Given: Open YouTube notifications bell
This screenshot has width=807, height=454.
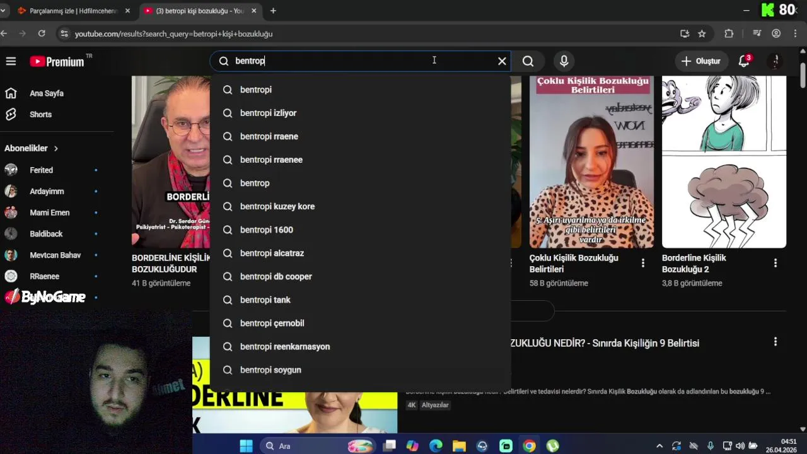Looking at the screenshot, I should (x=744, y=61).
